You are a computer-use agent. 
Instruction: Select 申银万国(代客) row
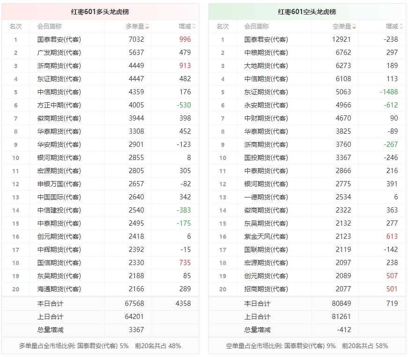point(100,184)
